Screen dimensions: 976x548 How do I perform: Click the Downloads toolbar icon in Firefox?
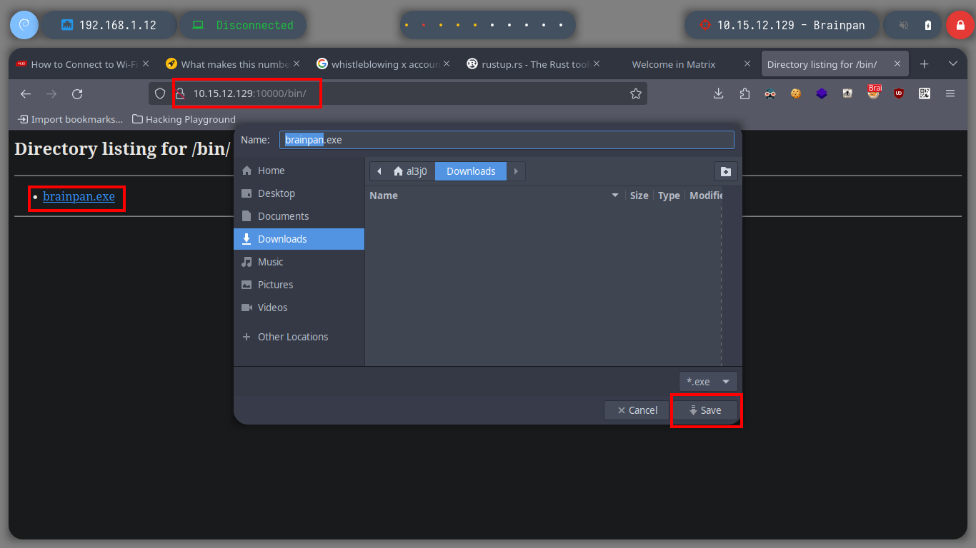[719, 93]
